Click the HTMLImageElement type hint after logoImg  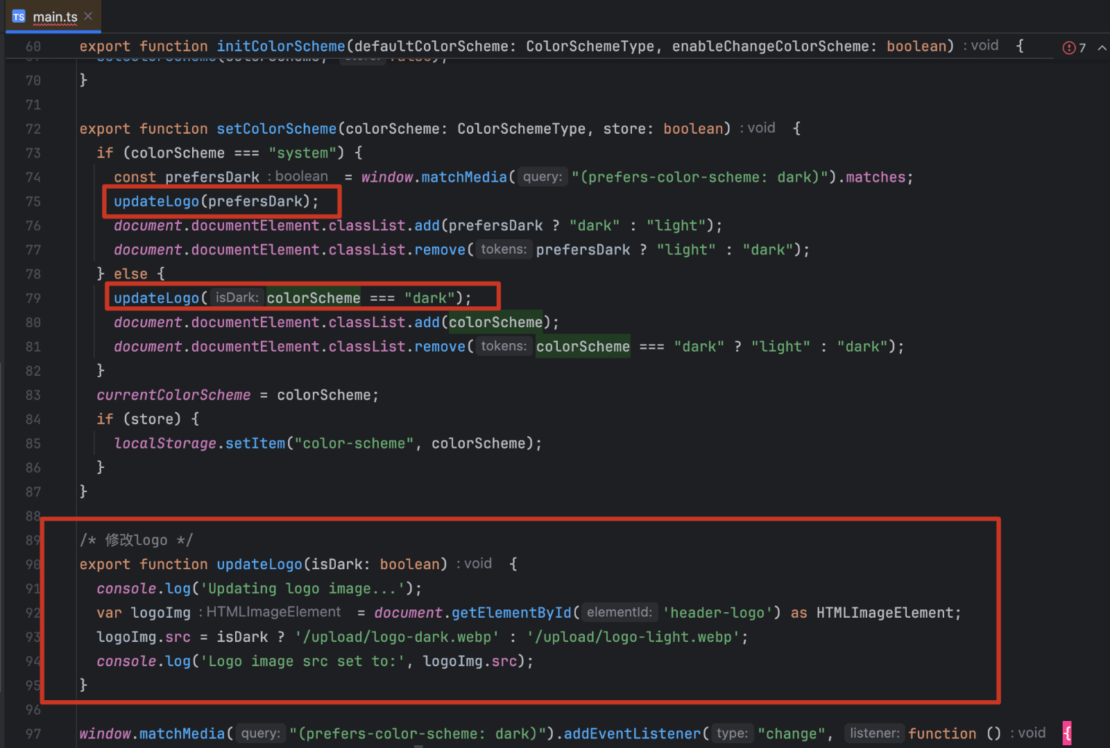[273, 612]
